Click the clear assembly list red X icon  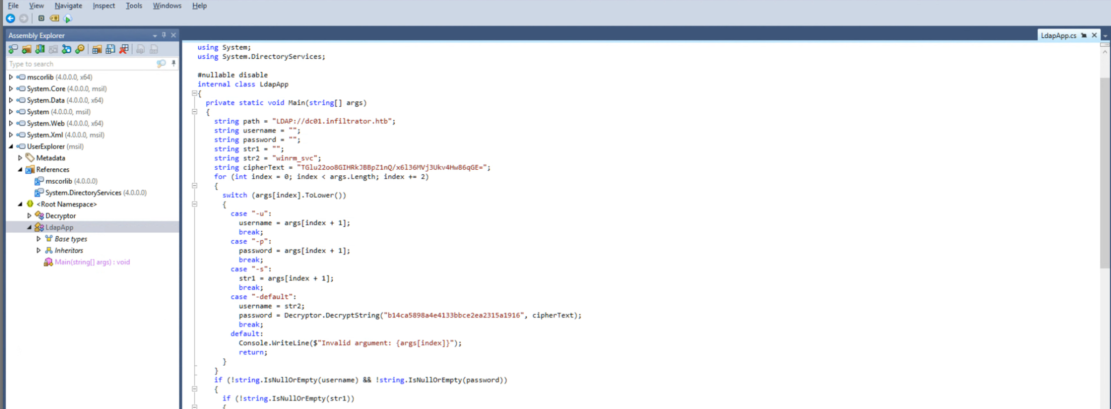click(x=124, y=49)
